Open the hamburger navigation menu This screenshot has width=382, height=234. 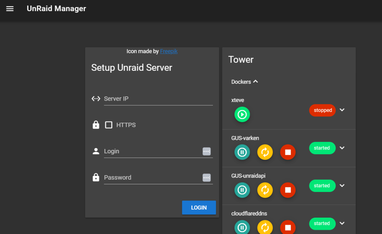[x=10, y=9]
